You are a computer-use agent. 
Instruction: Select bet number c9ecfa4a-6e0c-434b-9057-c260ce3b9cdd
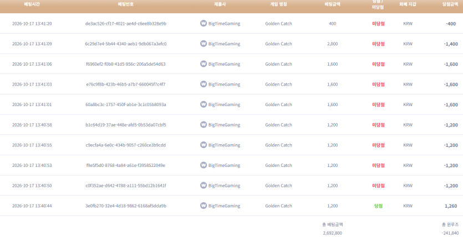tap(126, 145)
